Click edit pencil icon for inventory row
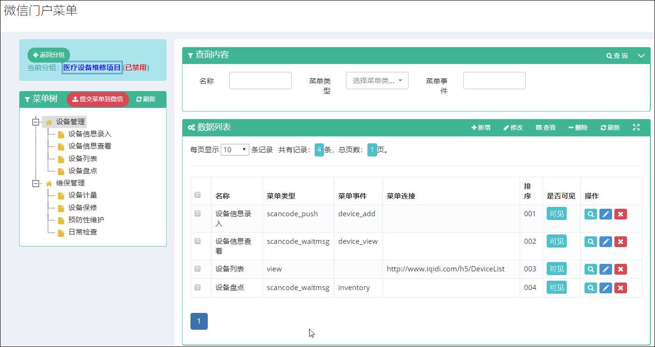Screen dimensions: 655x347 coord(606,288)
